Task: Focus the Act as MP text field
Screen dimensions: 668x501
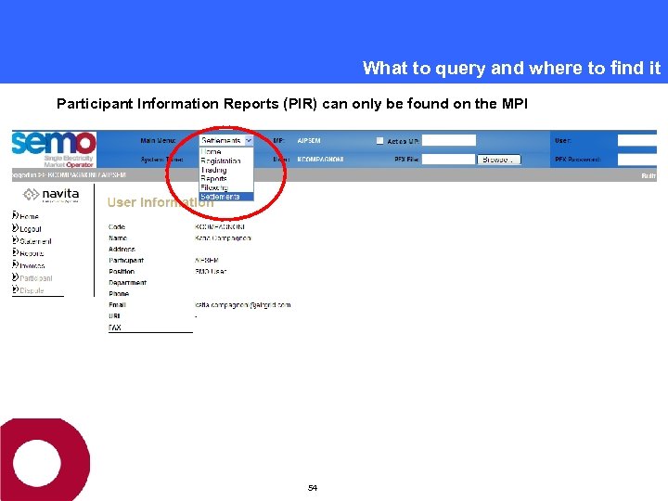Action: pos(449,140)
